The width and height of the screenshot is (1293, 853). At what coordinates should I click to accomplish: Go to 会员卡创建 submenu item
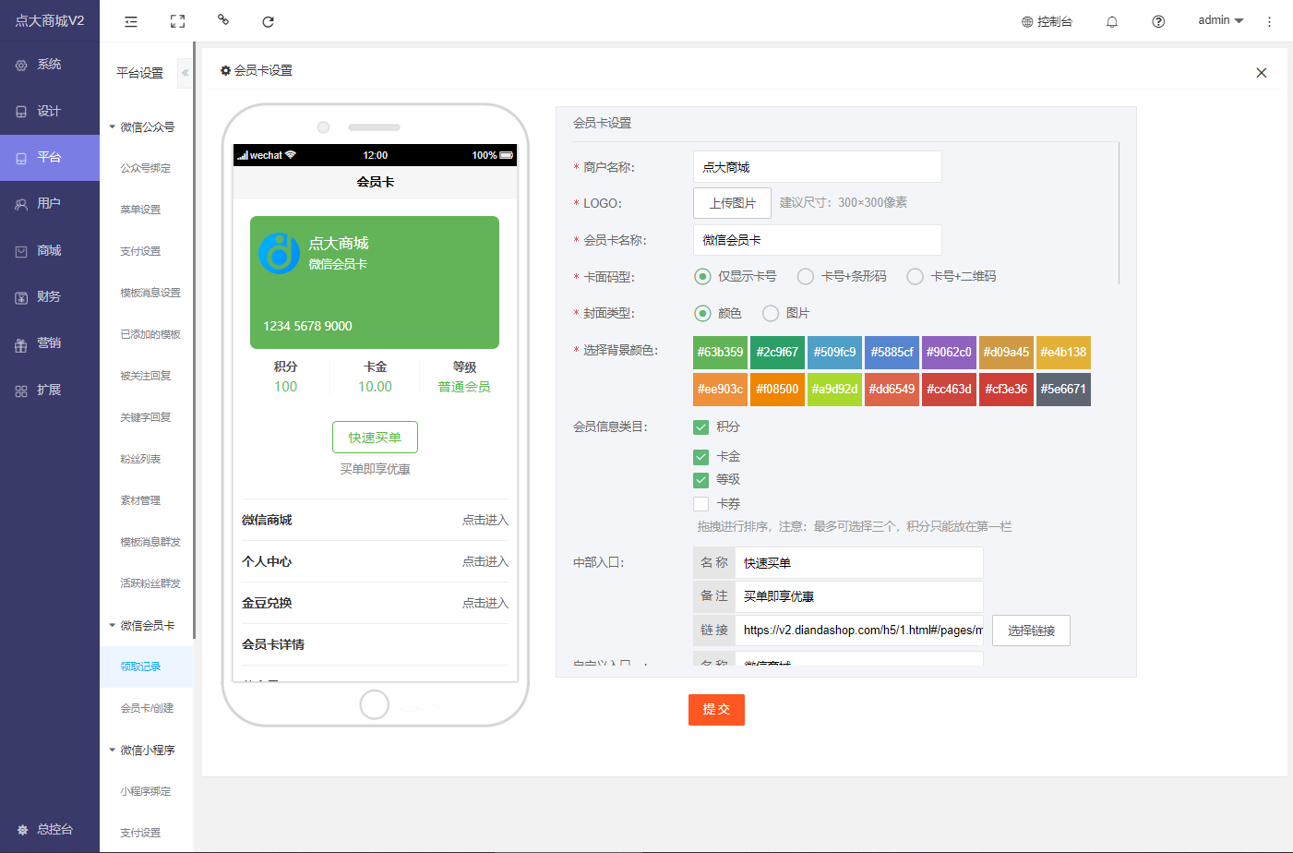[147, 708]
